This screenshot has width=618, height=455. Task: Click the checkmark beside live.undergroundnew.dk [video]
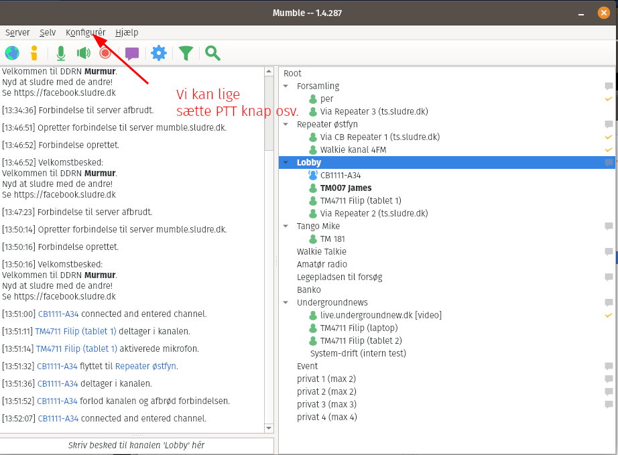click(609, 315)
